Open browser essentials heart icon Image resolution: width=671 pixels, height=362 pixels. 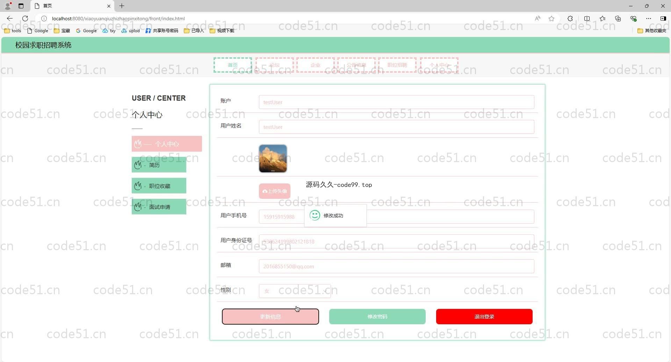point(633,19)
